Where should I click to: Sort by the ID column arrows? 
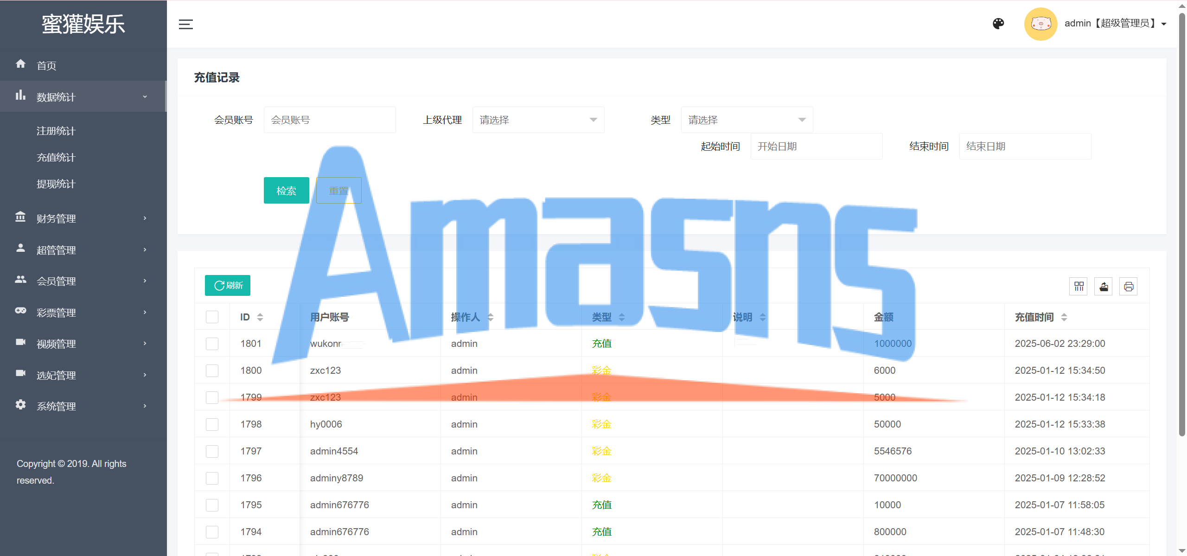pyautogui.click(x=260, y=317)
